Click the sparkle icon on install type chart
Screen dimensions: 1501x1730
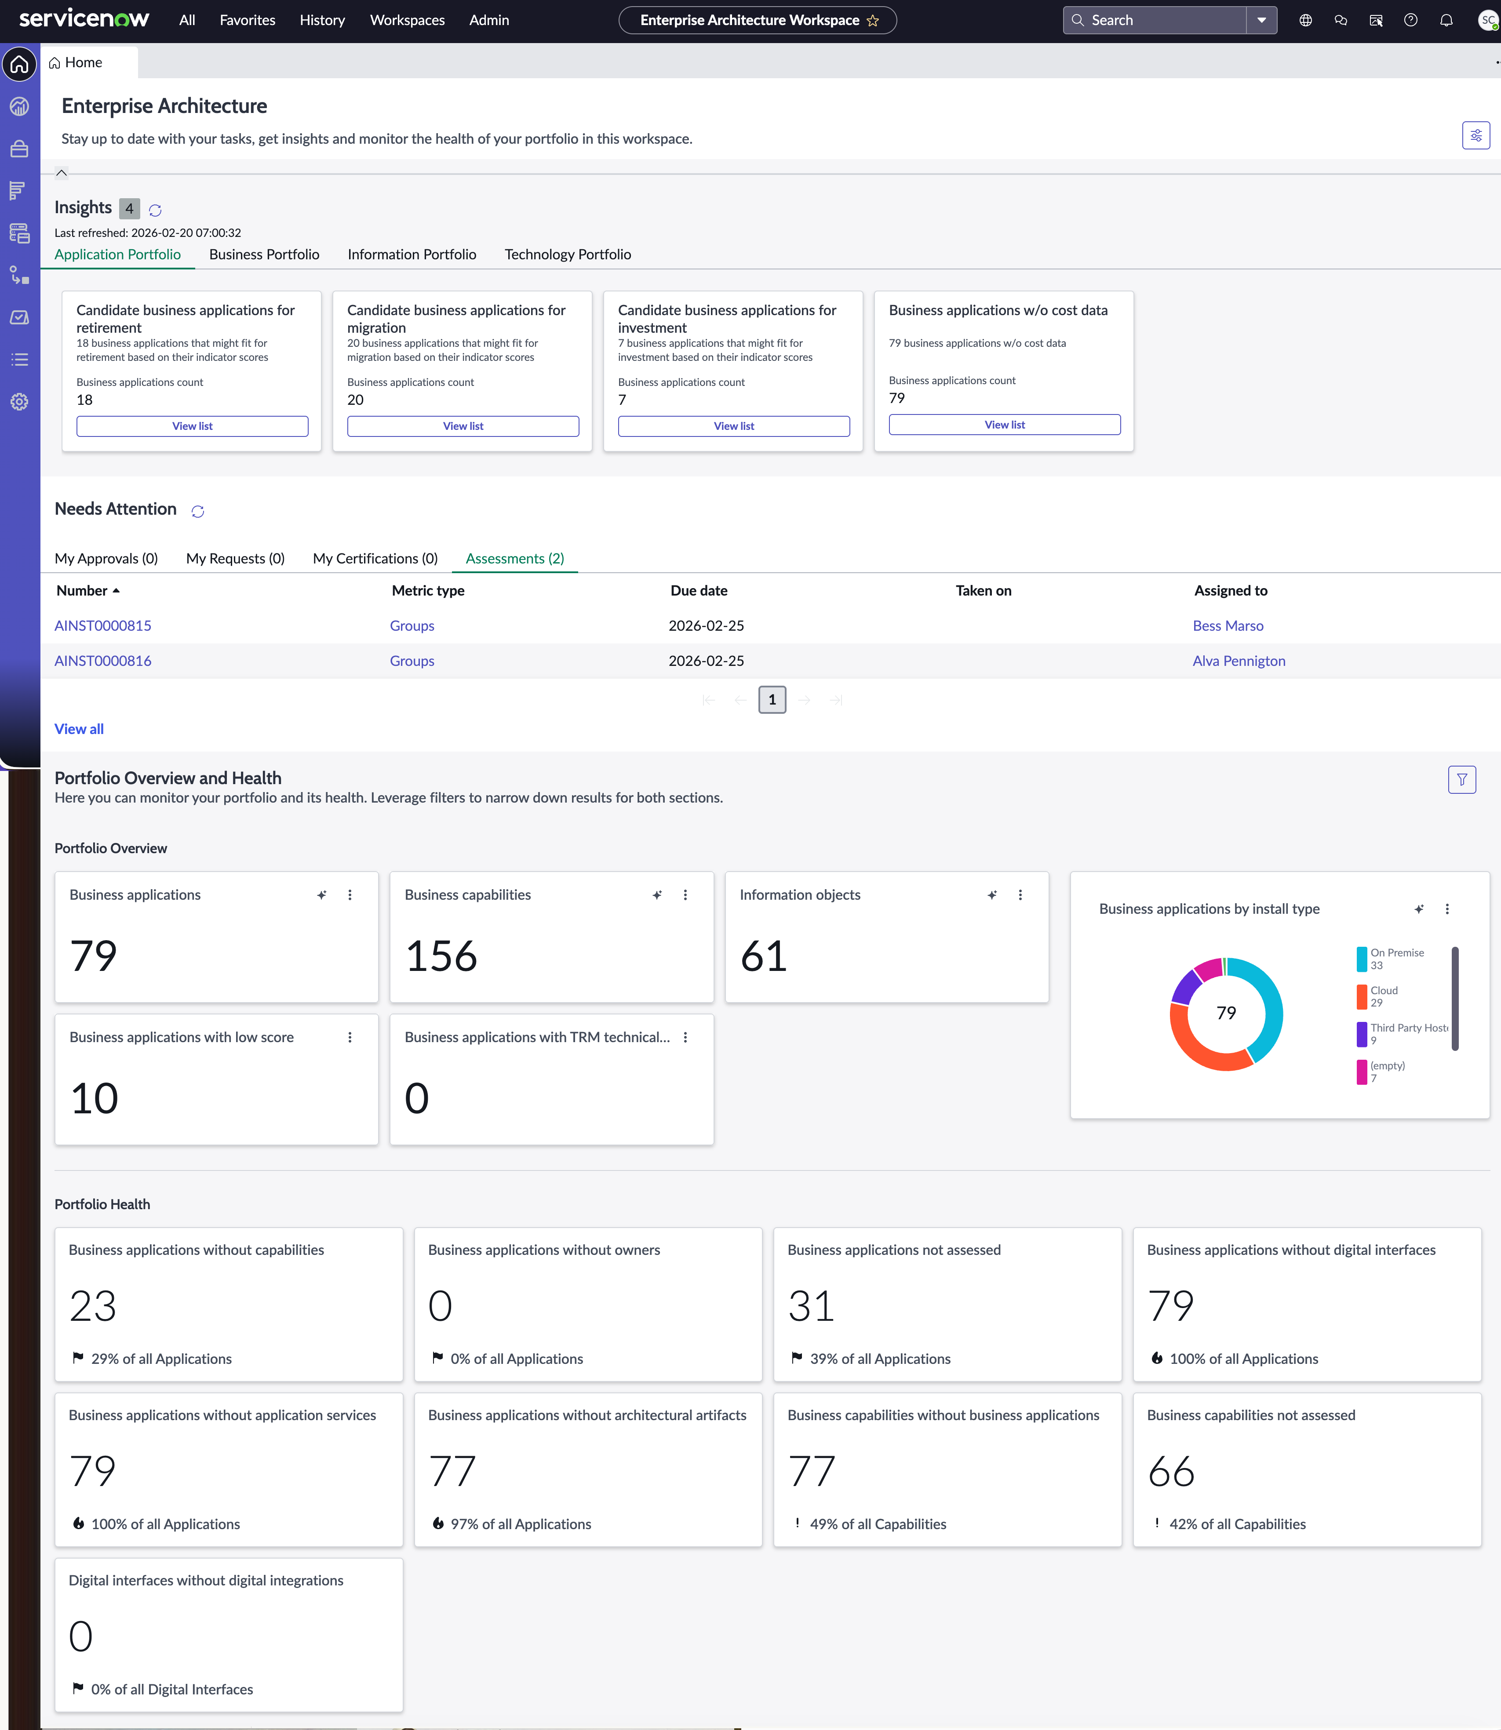click(x=1419, y=909)
